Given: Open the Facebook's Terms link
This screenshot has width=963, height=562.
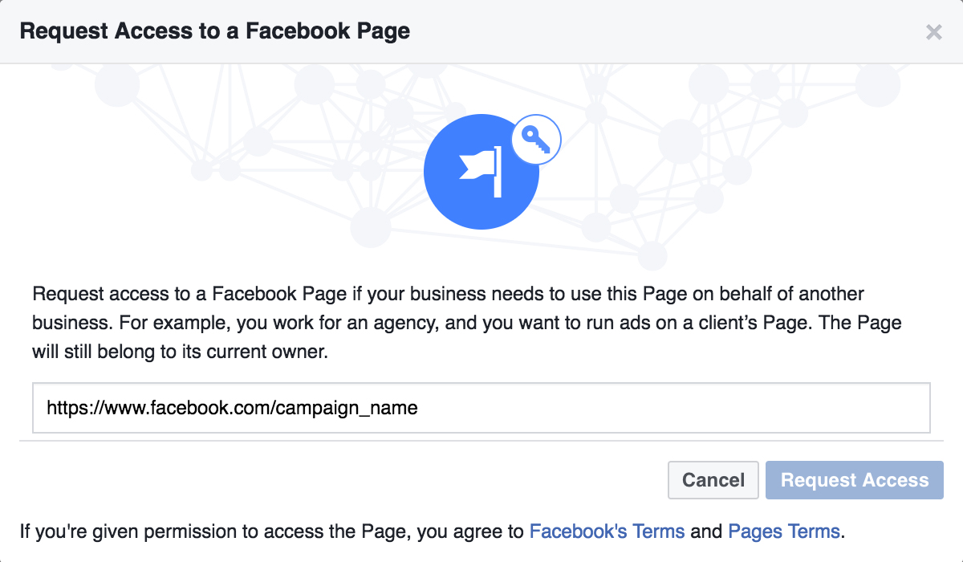Looking at the screenshot, I should (x=607, y=531).
